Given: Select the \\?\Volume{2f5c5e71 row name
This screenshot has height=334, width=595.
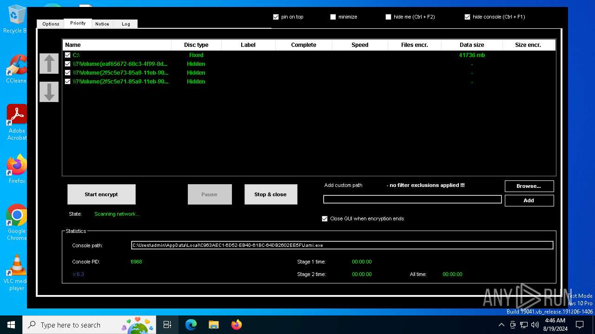Looking at the screenshot, I should coord(121,81).
